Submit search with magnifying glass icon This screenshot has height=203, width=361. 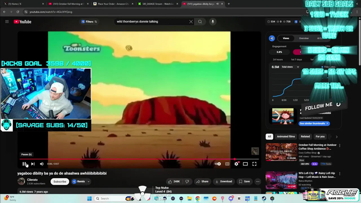pyautogui.click(x=200, y=21)
